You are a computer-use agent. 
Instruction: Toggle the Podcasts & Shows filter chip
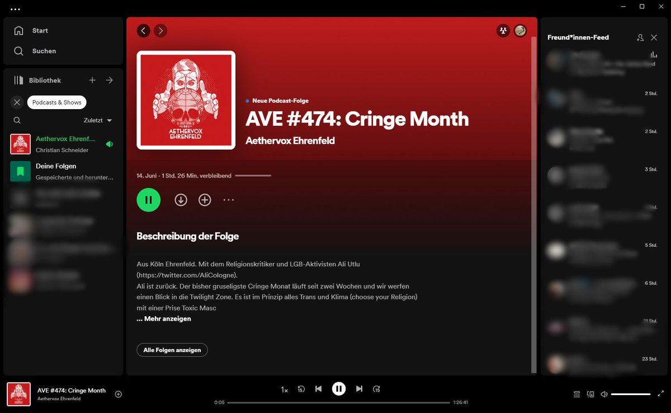57,102
